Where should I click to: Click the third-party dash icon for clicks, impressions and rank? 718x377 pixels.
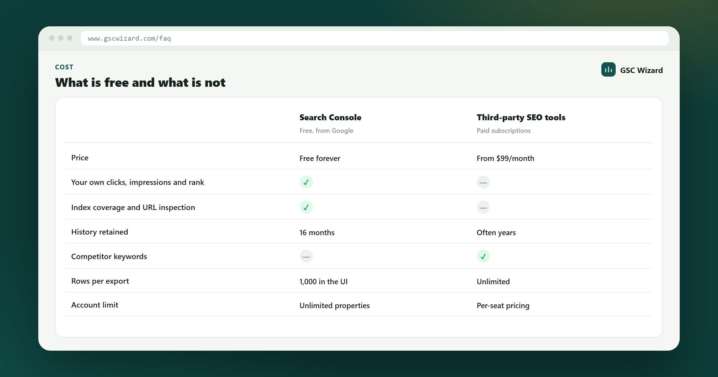(483, 182)
